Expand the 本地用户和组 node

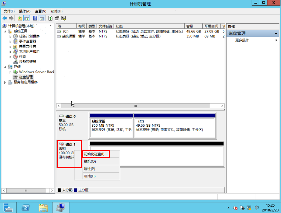pos(10,52)
